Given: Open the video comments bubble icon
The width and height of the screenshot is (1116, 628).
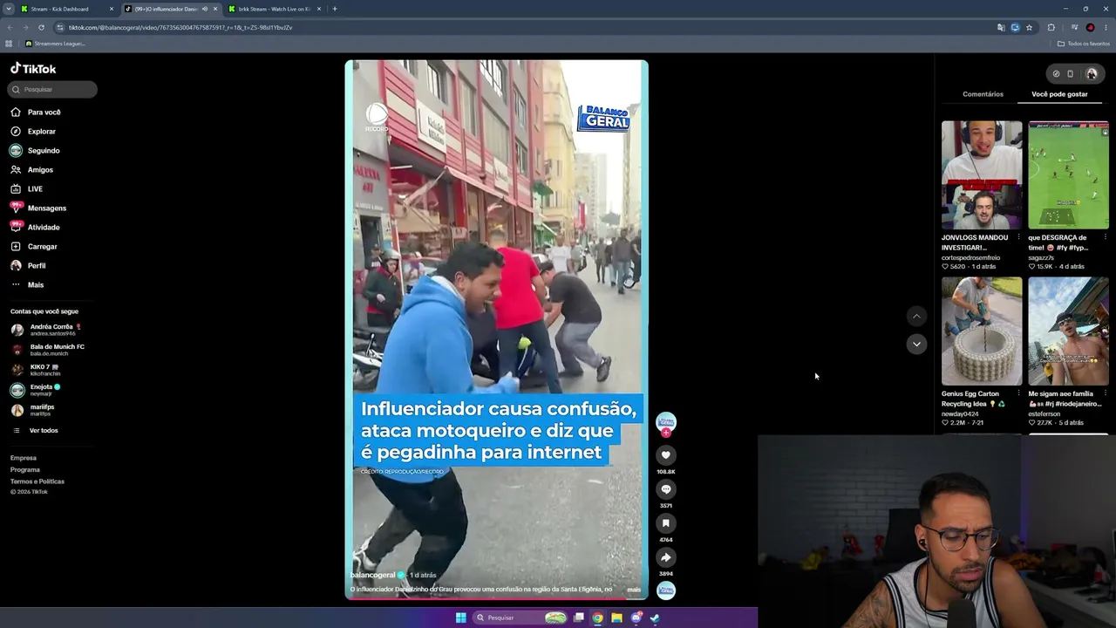Looking at the screenshot, I should coord(665,489).
